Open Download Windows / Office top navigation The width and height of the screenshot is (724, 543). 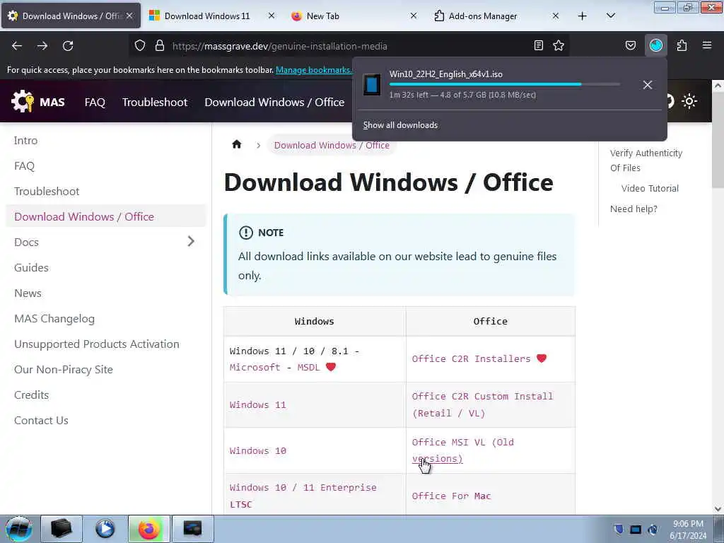coord(274,102)
